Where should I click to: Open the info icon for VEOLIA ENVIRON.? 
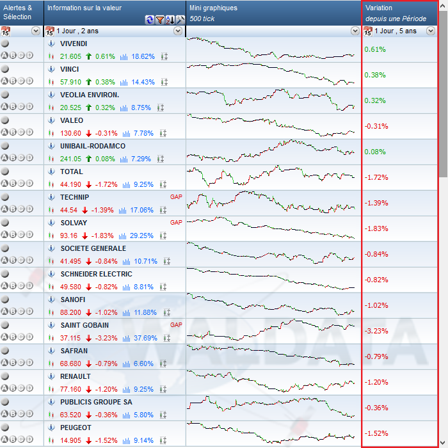51,95
